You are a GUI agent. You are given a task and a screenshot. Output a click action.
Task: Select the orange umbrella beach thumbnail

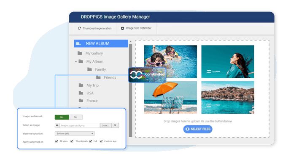170,98
